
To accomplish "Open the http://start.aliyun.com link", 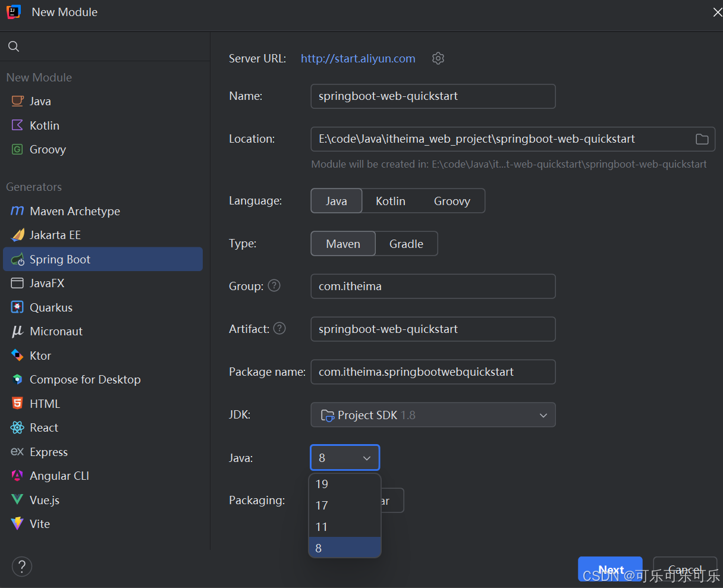I will (357, 58).
